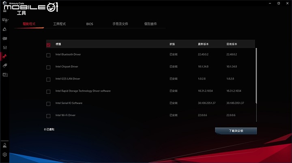
Task: Click Intel Rapid Storage Technology Driver software
Action: (x=83, y=91)
